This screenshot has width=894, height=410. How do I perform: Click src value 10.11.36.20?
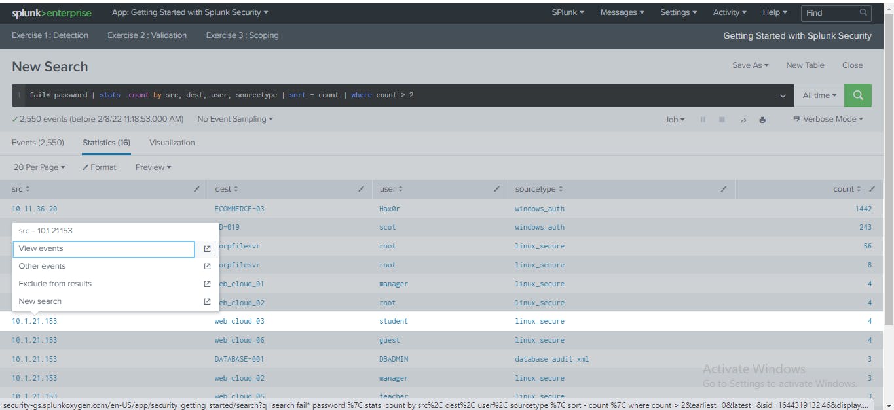(34, 209)
